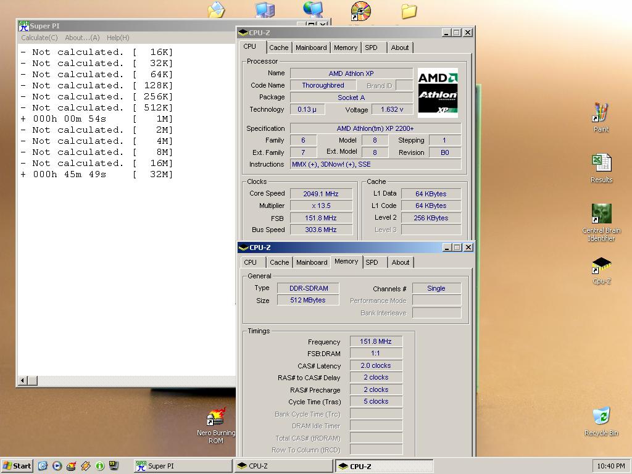
Task: Click the Bus Speed value '303.6 MHz'
Action: [321, 230]
